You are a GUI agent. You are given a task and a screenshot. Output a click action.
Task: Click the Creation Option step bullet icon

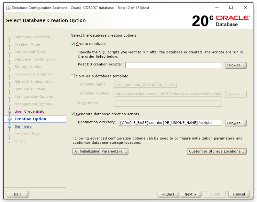point(10,119)
